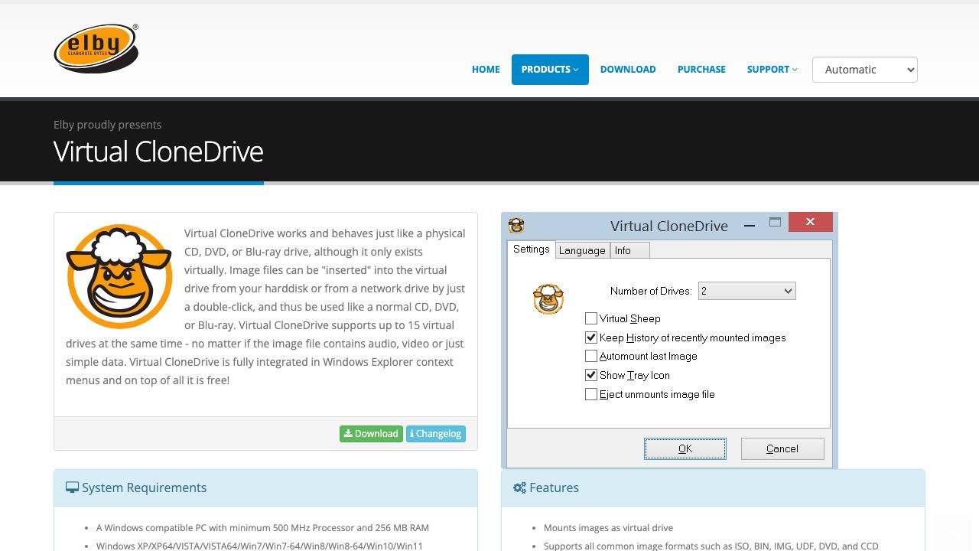This screenshot has width=979, height=551.
Task: Click the Features gears icon
Action: coord(520,487)
